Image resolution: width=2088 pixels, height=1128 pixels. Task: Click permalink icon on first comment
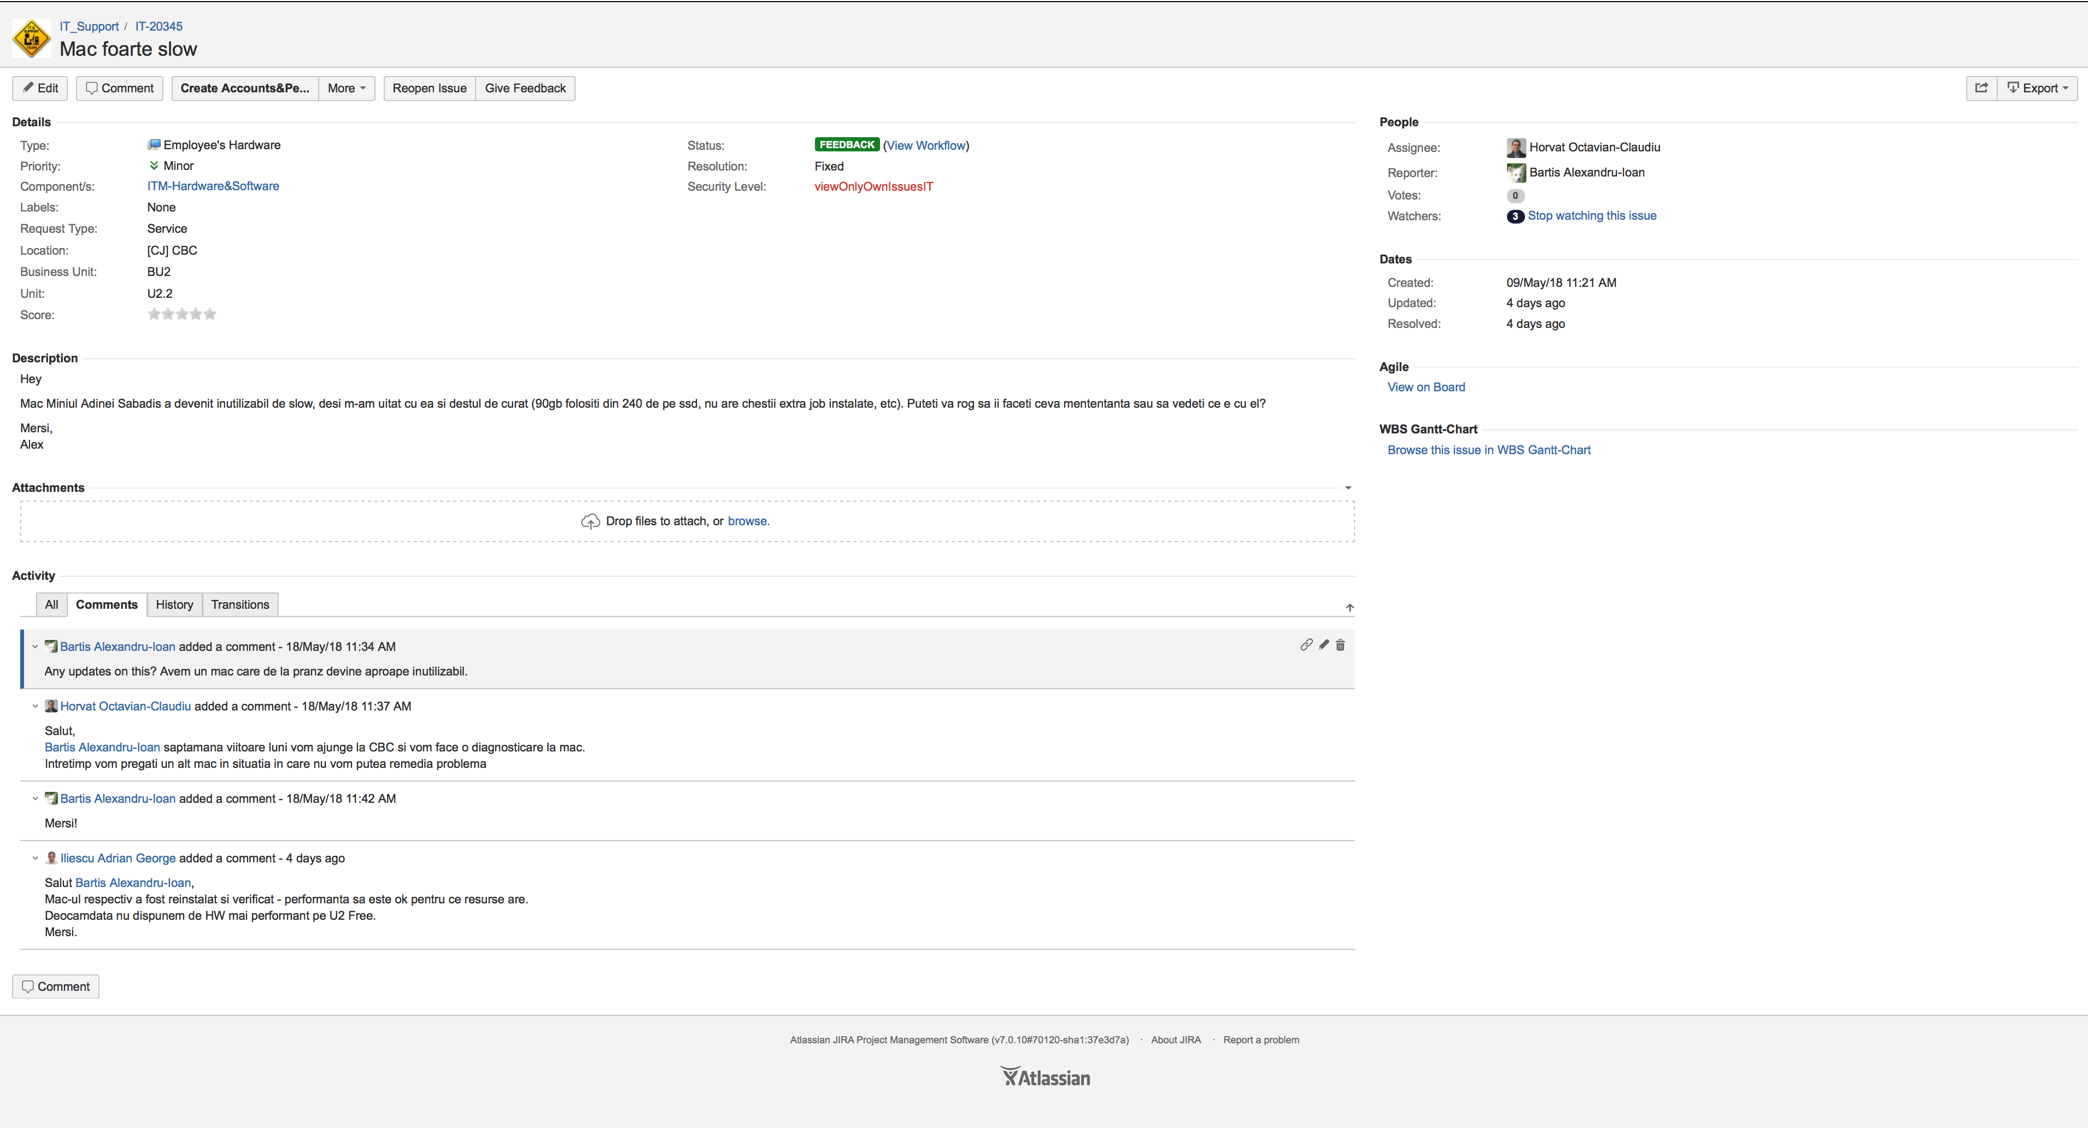pos(1306,645)
